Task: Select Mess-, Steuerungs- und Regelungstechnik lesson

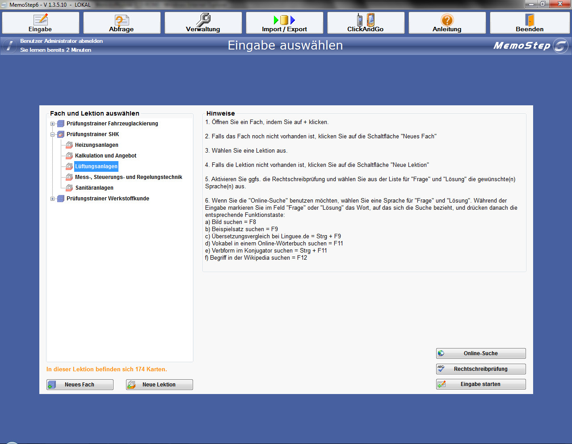Action: click(128, 177)
